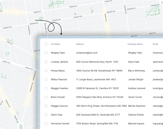Click address 830 Curran Memorial Hwy
This screenshot has height=129, width=163.
tap(97, 62)
